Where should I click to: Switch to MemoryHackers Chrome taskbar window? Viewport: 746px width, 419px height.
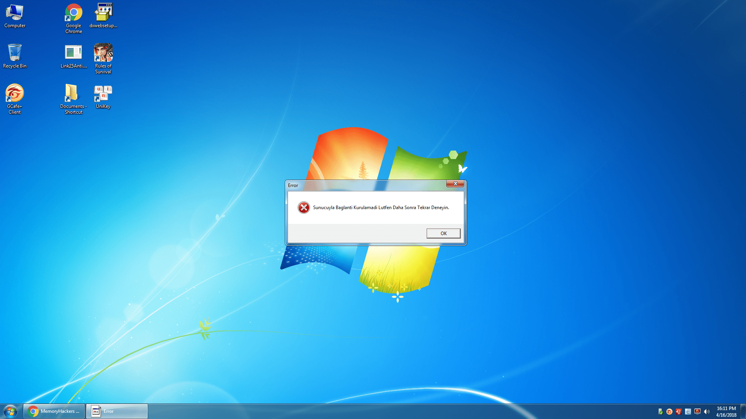tap(54, 411)
